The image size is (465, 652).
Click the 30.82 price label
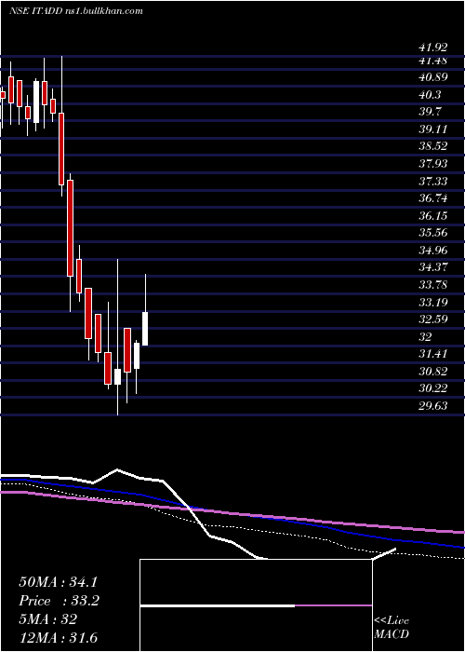(x=433, y=372)
